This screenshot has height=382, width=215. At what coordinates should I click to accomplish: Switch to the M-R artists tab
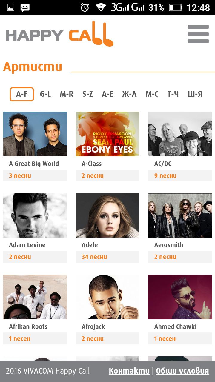tap(67, 94)
